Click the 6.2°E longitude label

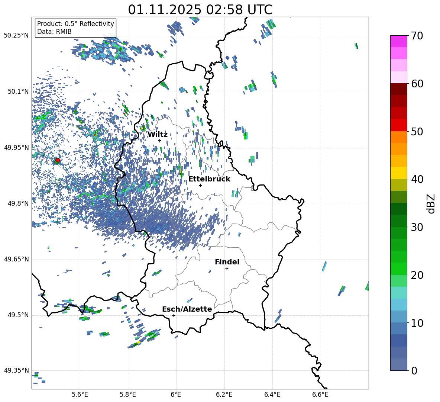click(224, 395)
